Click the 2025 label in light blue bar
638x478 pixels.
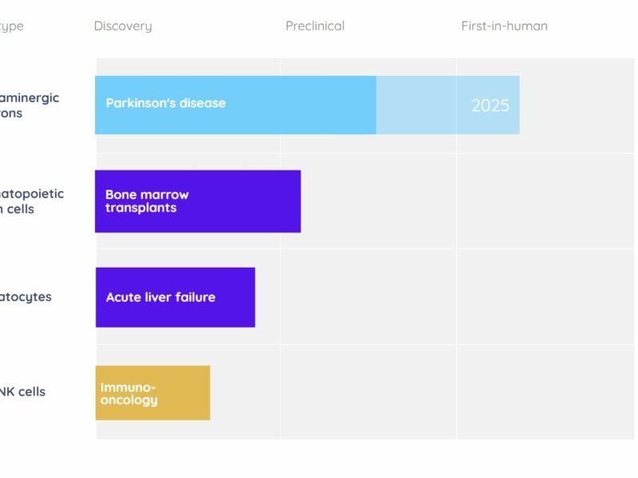490,106
